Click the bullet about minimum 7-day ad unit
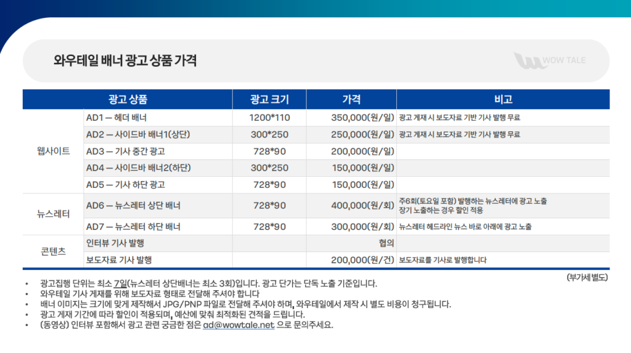Screen dimensions: 631x353 pos(208,284)
